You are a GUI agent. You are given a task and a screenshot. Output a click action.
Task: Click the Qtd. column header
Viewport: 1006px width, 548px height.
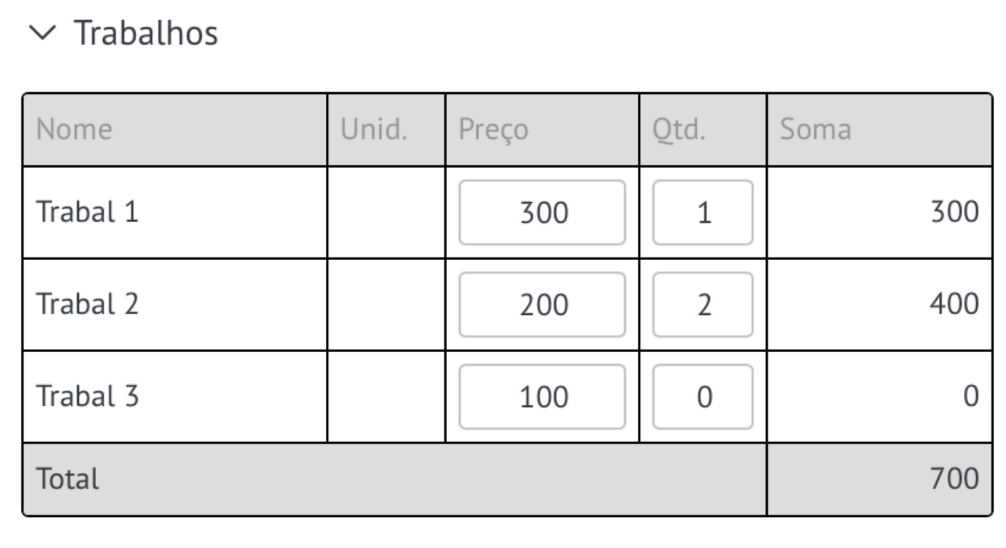(x=679, y=130)
